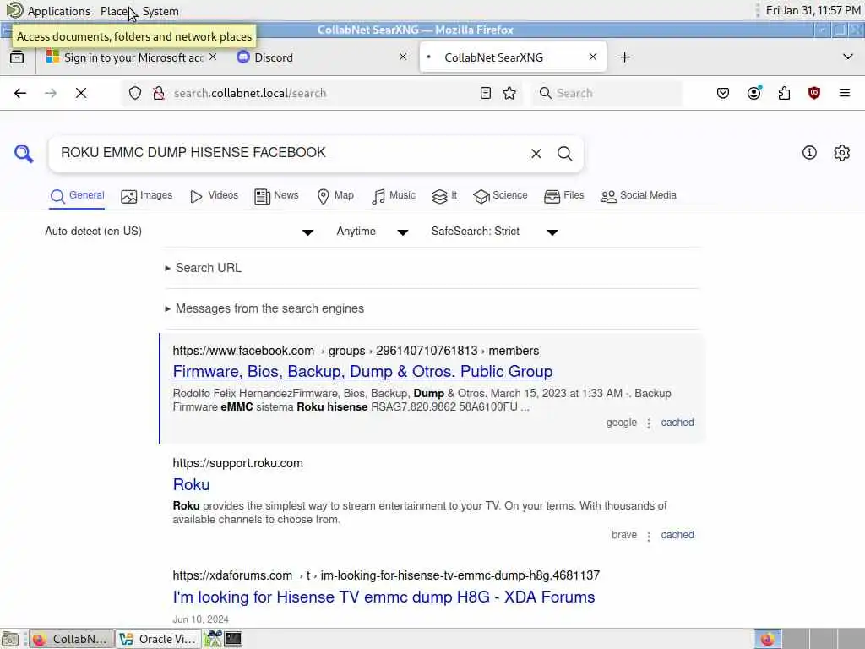Screen dimensions: 865x649
Task: Open the tracking protection shield icon
Action: pyautogui.click(x=135, y=93)
